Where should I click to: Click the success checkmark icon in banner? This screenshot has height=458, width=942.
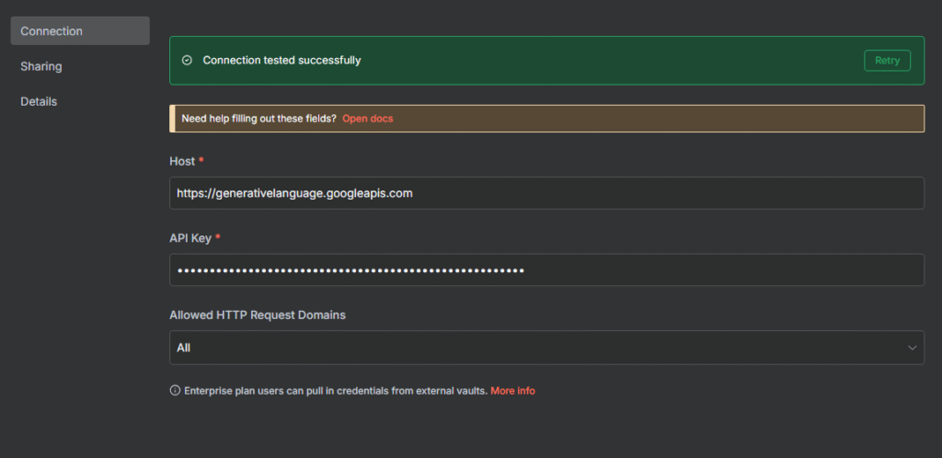click(187, 61)
